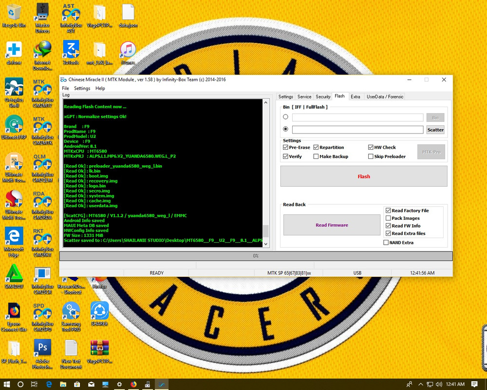Image resolution: width=487 pixels, height=390 pixels.
Task: Open the SMADAV antivirus desktop icon
Action: click(x=14, y=276)
